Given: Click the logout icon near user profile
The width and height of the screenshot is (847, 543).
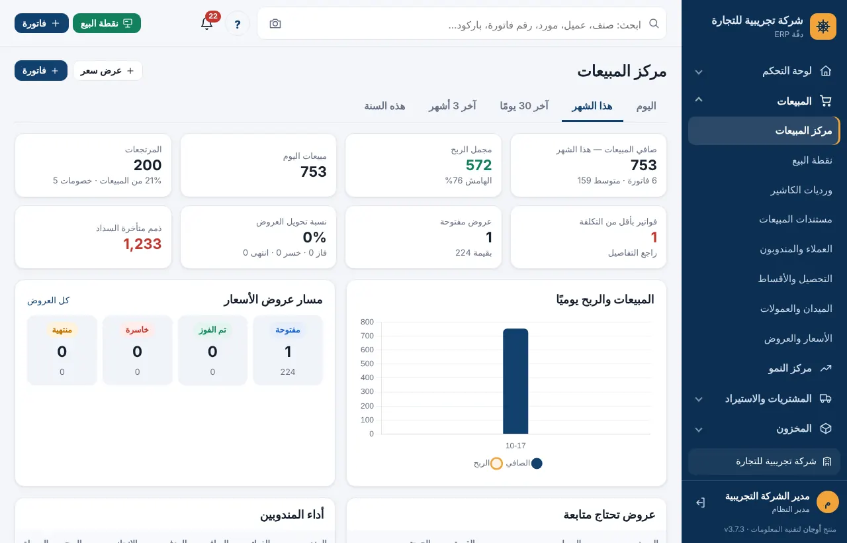Looking at the screenshot, I should coord(701,503).
